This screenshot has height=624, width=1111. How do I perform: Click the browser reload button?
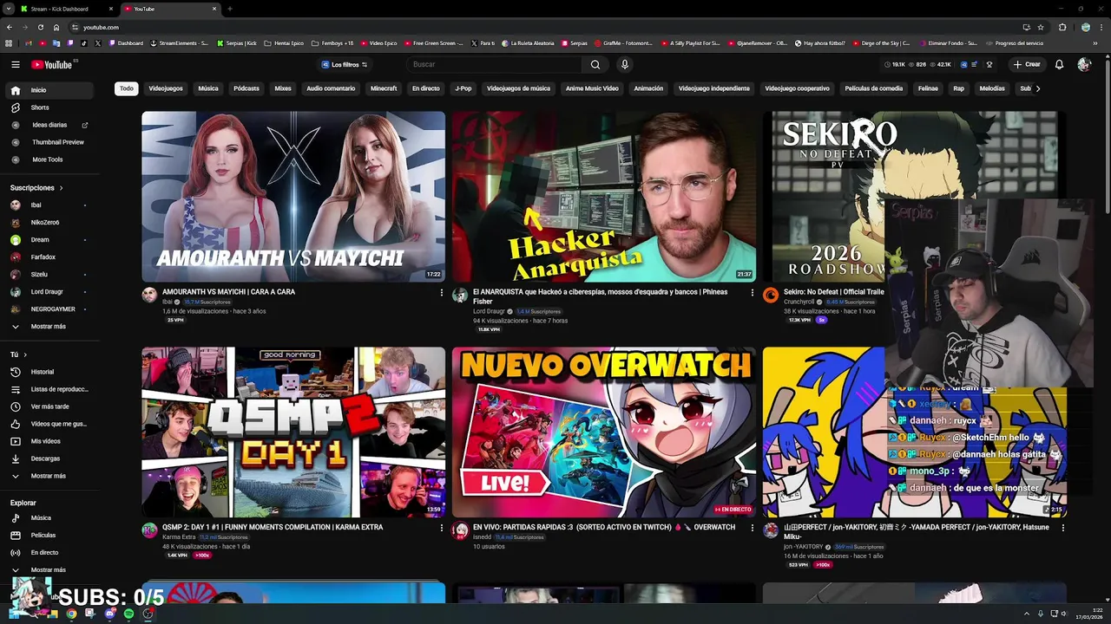point(40,27)
